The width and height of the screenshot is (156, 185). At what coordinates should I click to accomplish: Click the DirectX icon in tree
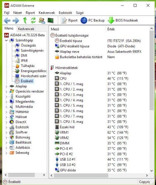click(12, 122)
